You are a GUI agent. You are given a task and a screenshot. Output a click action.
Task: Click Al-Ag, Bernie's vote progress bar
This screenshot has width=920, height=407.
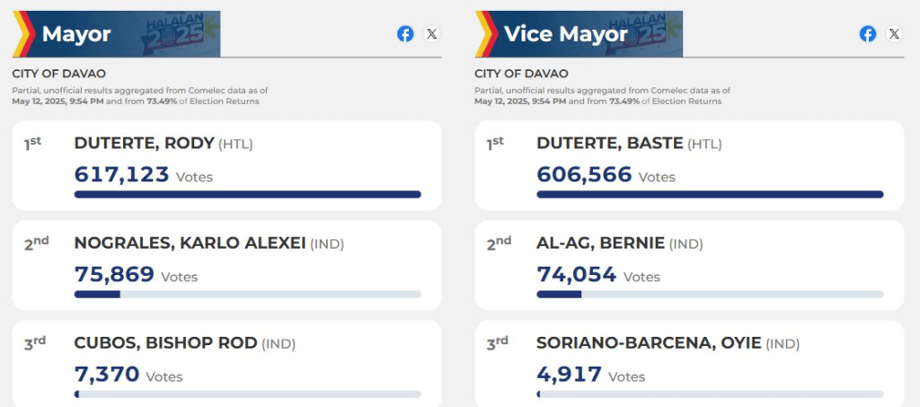pos(710,294)
